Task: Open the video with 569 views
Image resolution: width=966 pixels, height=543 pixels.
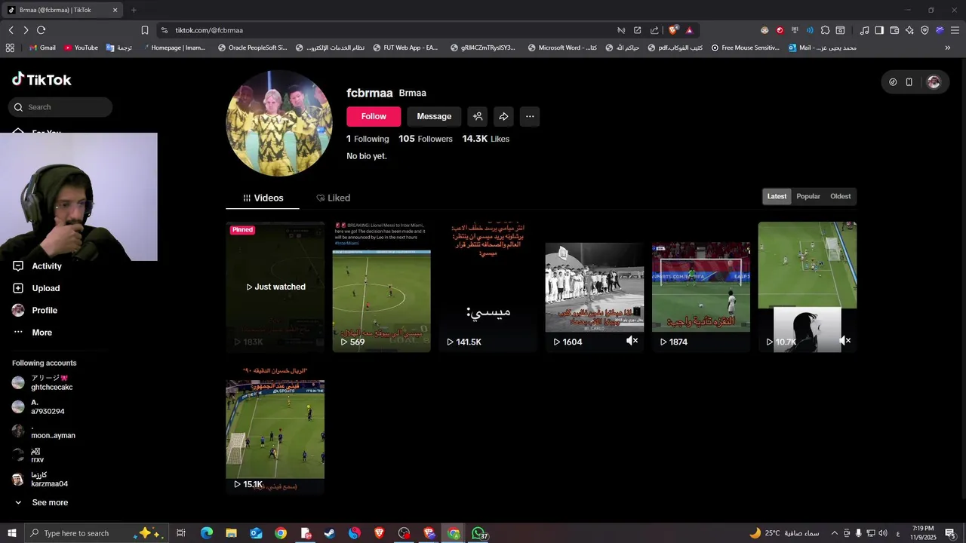Action: tap(381, 287)
